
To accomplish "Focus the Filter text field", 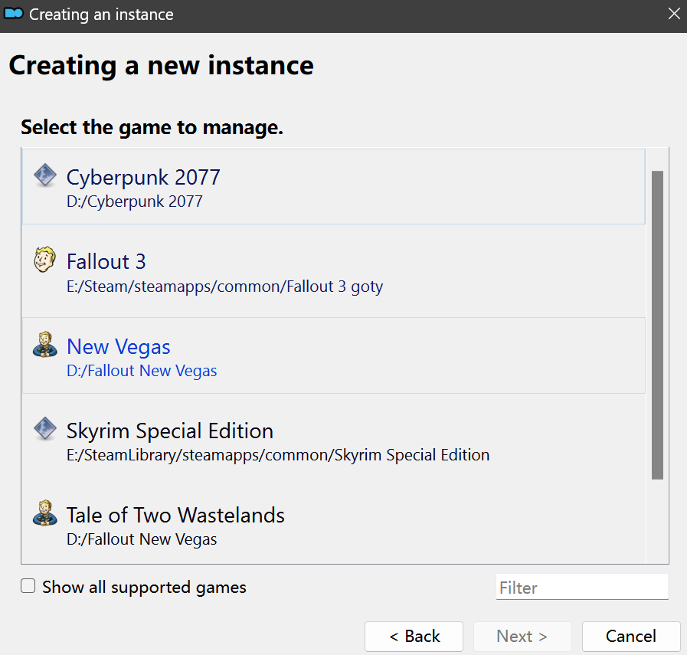I will click(582, 587).
